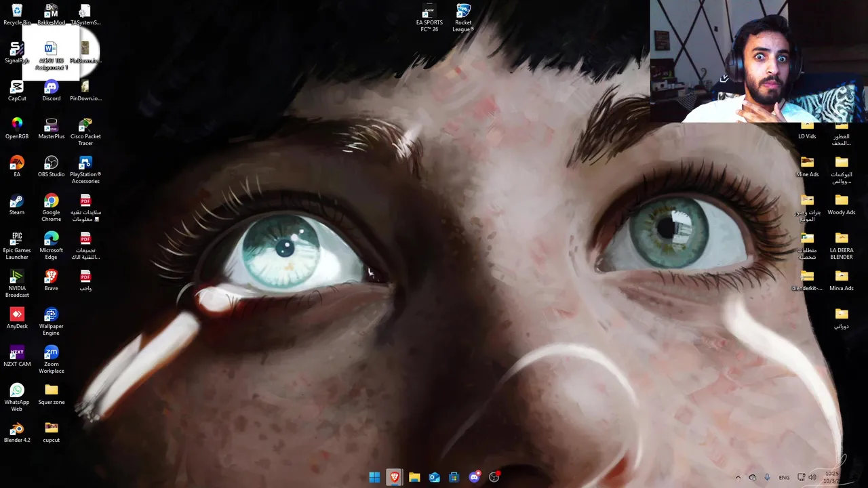Open the سلايدات تقنية PDF file
Viewport: 868px width, 488px height.
click(x=85, y=207)
